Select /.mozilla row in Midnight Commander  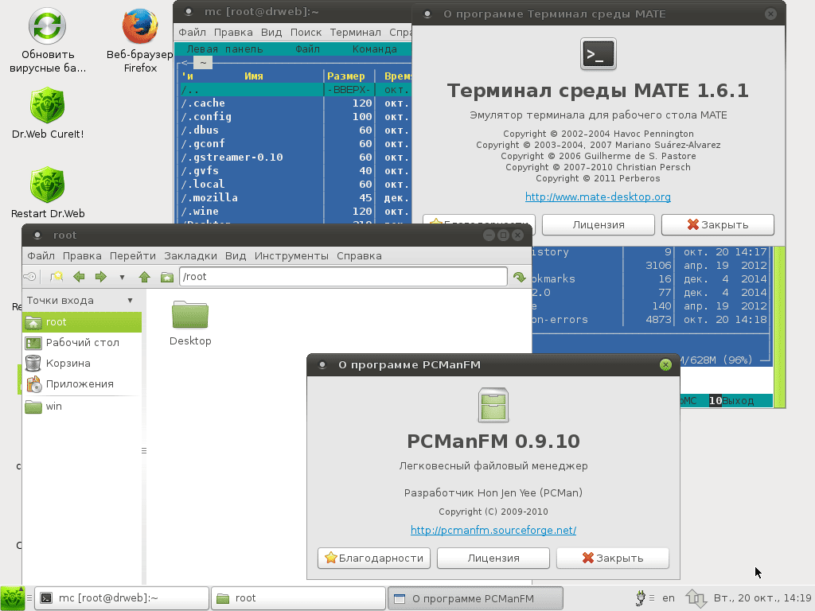point(295,197)
